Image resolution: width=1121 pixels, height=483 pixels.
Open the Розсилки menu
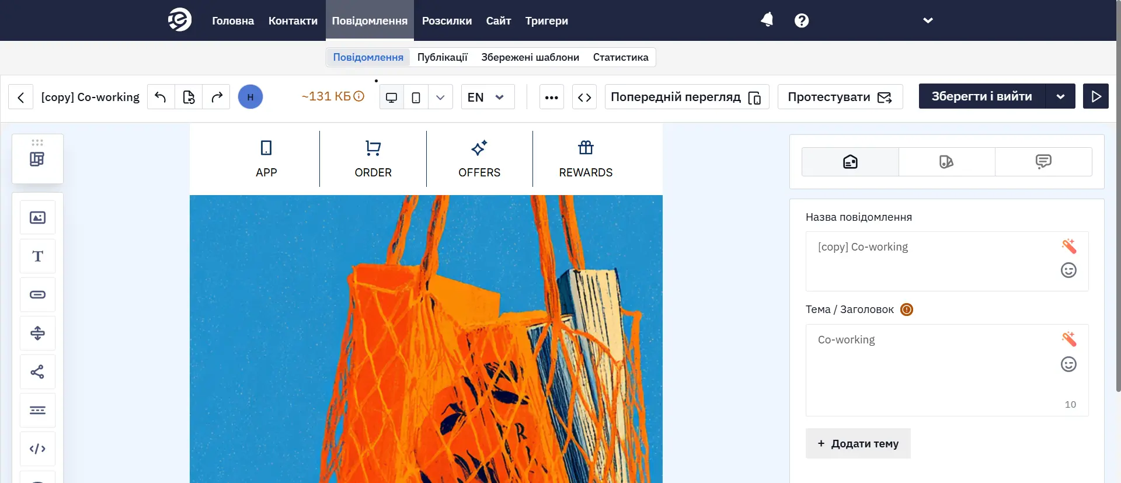[x=447, y=20]
